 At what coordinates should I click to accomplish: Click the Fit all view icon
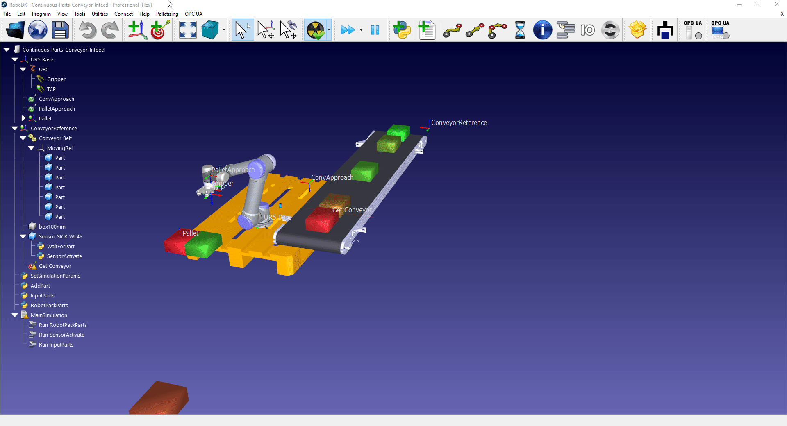click(188, 30)
